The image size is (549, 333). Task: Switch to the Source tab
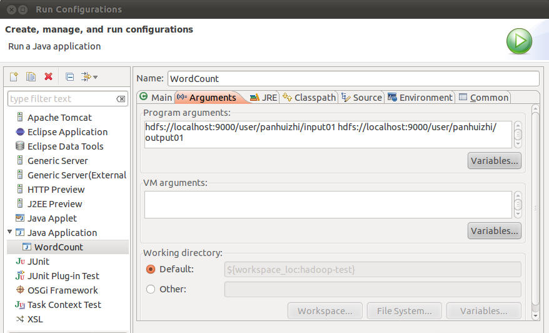[x=361, y=97]
